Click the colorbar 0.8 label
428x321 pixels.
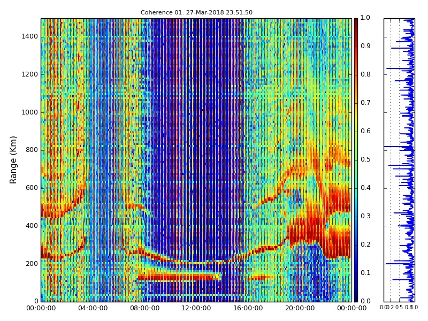click(365, 74)
